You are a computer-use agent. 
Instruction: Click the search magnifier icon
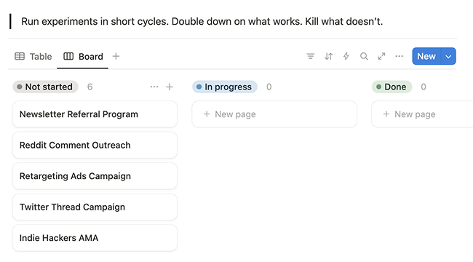pos(364,56)
